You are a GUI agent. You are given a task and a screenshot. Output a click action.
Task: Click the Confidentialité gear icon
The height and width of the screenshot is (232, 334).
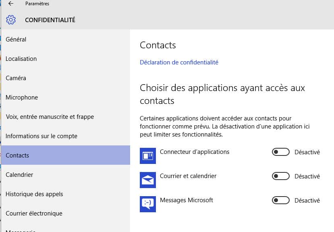click(x=11, y=20)
